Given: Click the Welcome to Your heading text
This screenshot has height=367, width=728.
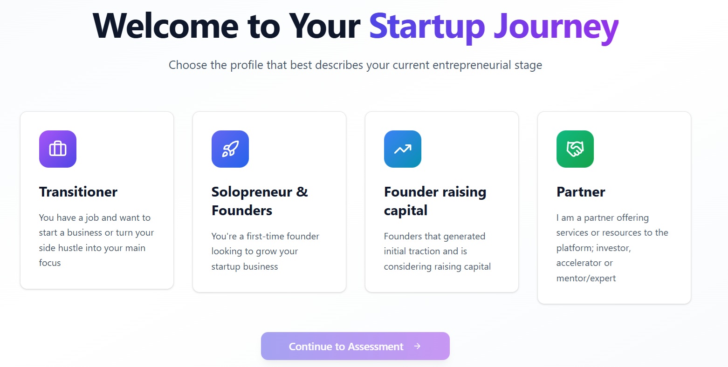Looking at the screenshot, I should 227,27.
